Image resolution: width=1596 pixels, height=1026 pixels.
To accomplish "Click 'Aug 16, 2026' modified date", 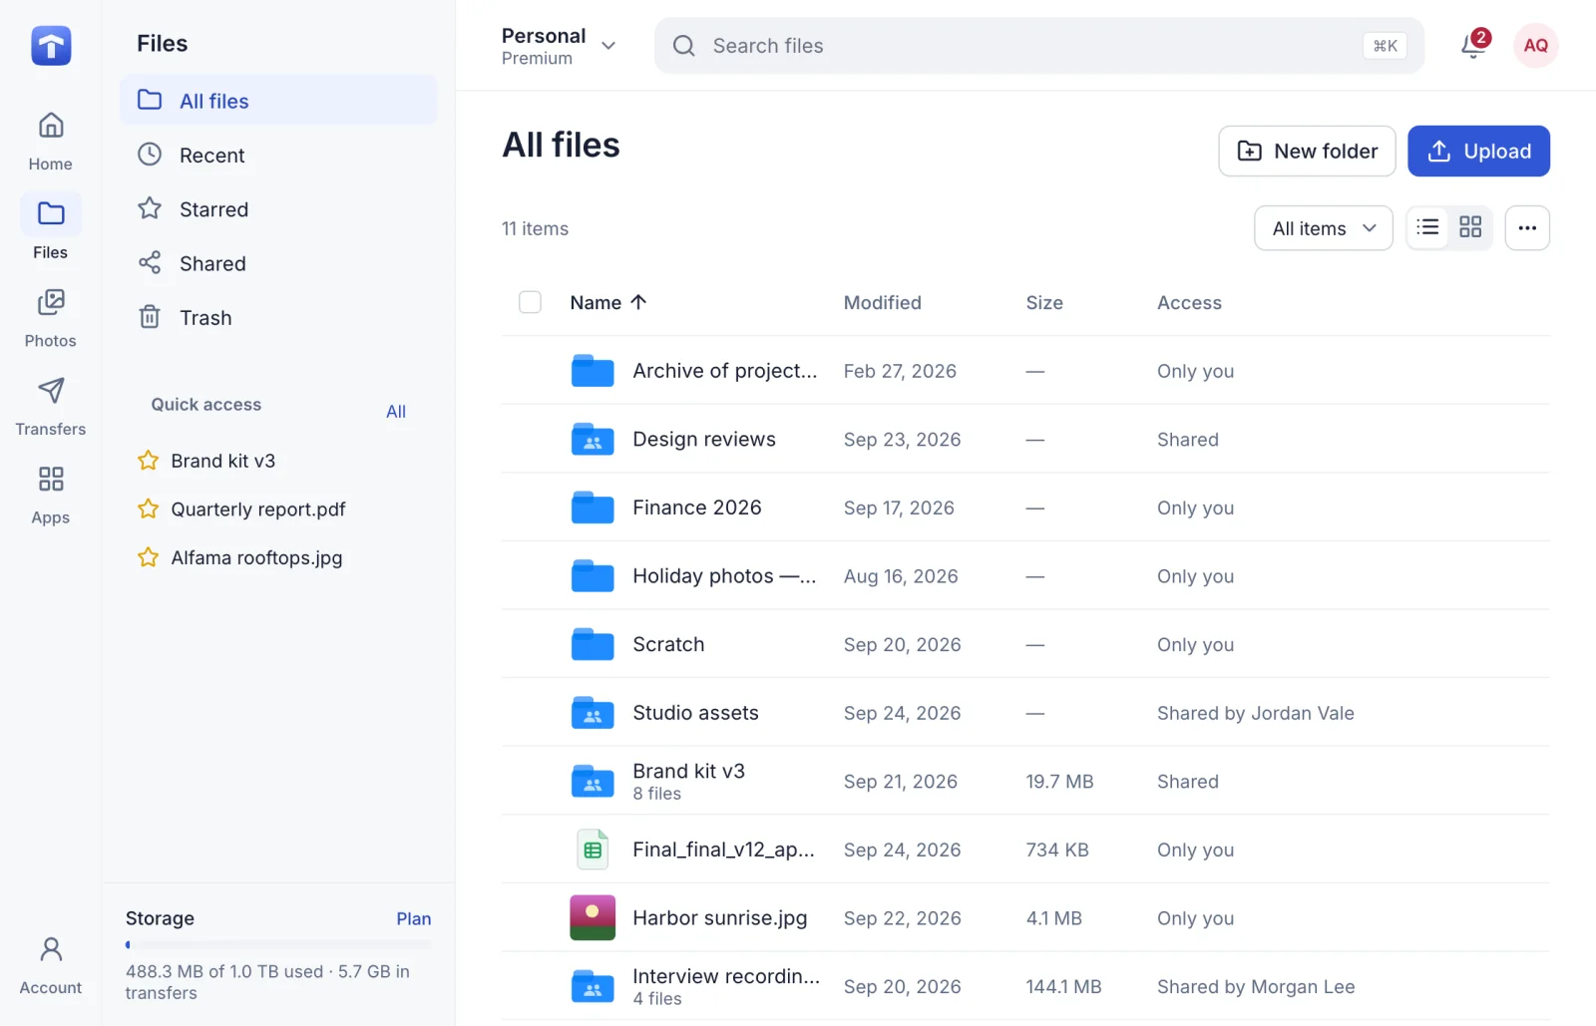I will [901, 576].
